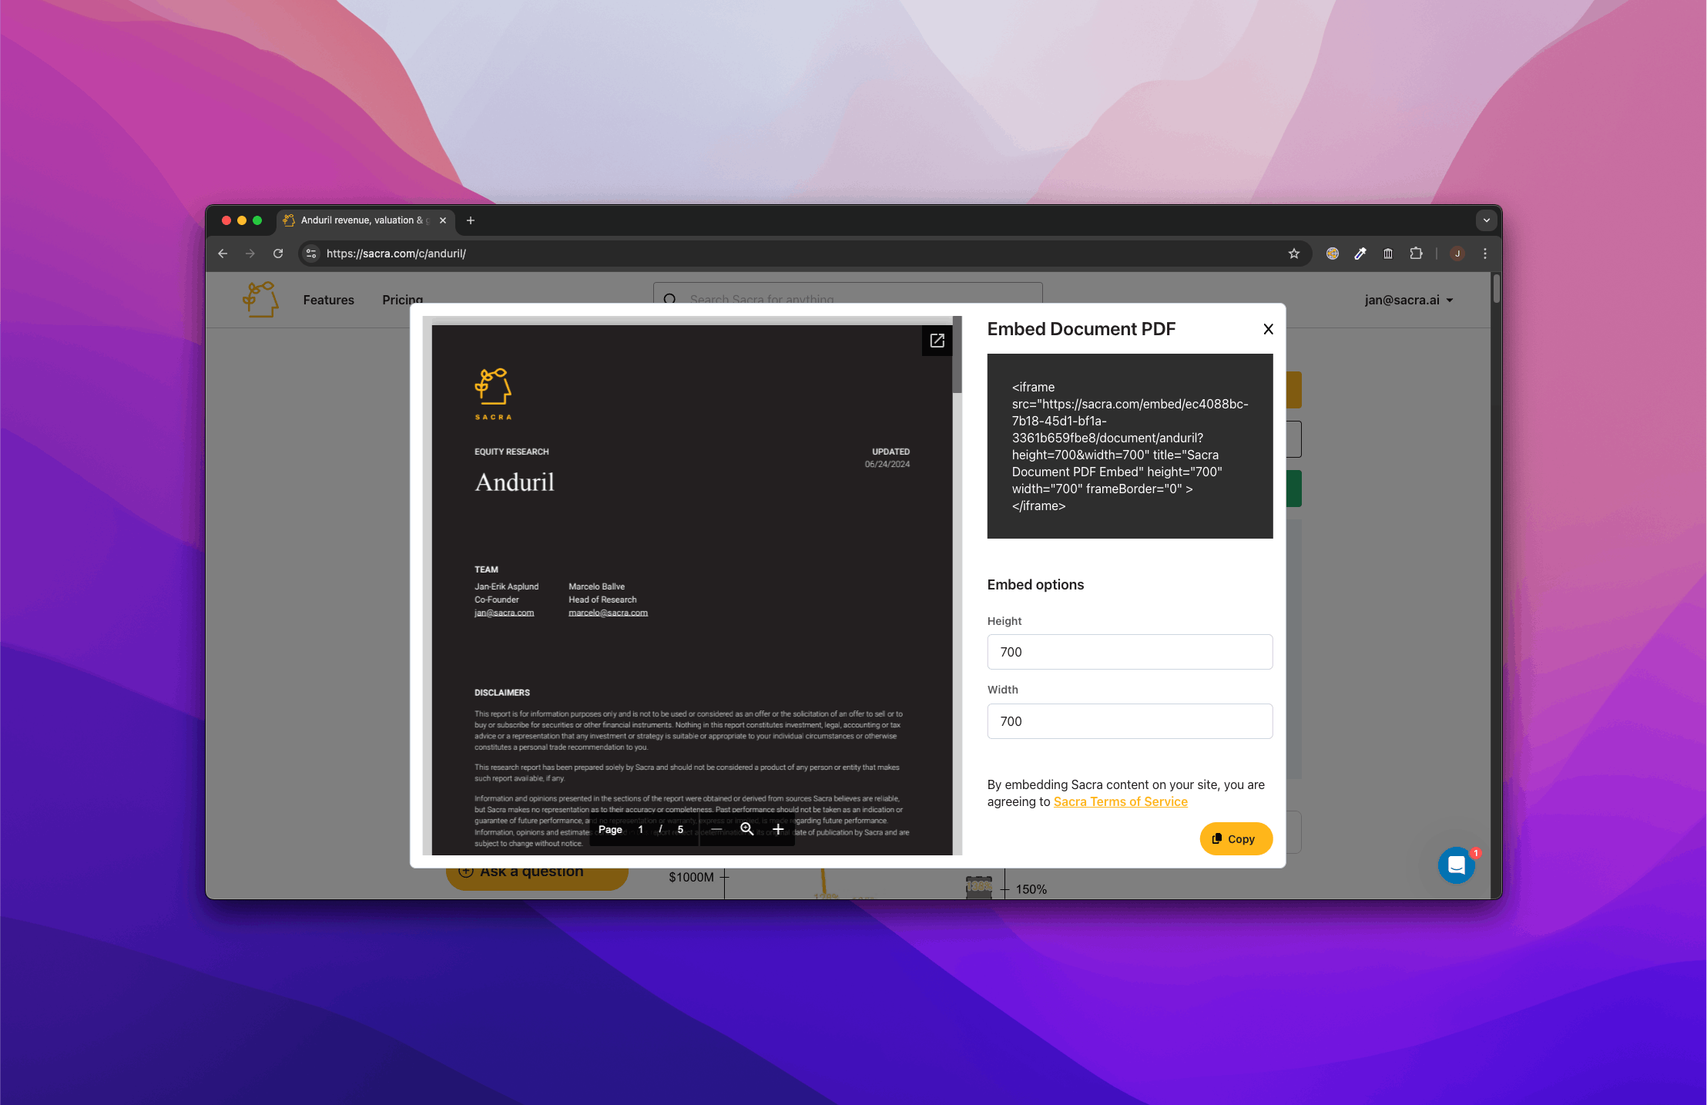The width and height of the screenshot is (1707, 1105).
Task: Click the Ask a question icon button
Action: [467, 871]
